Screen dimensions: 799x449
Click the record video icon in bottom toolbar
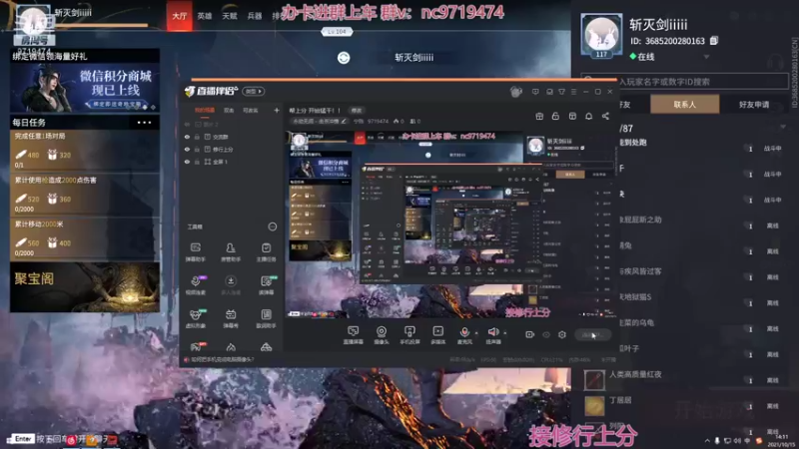(530, 334)
